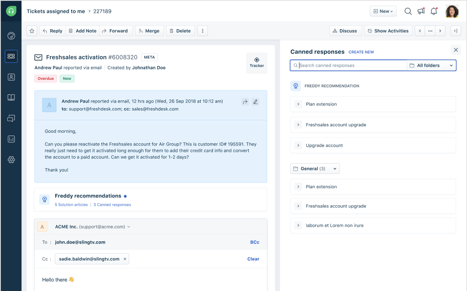Image resolution: width=467 pixels, height=291 pixels.
Task: Click the META tag on ticket
Action: click(149, 57)
